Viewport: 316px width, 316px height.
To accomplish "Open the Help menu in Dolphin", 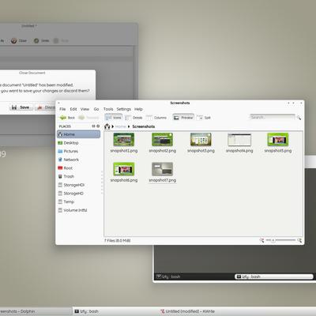I will (x=138, y=109).
